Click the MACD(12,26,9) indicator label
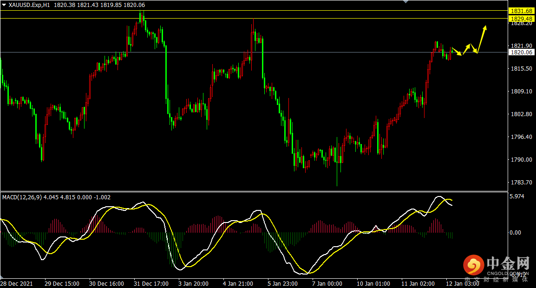 (x=22, y=197)
